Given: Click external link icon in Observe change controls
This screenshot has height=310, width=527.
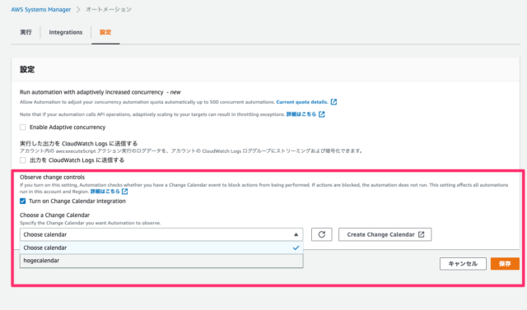Looking at the screenshot, I should [x=124, y=192].
